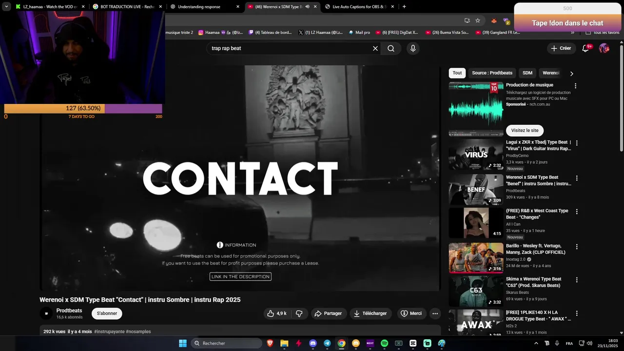Open options for Production de musique ad
624x351 pixels.
tap(575, 86)
